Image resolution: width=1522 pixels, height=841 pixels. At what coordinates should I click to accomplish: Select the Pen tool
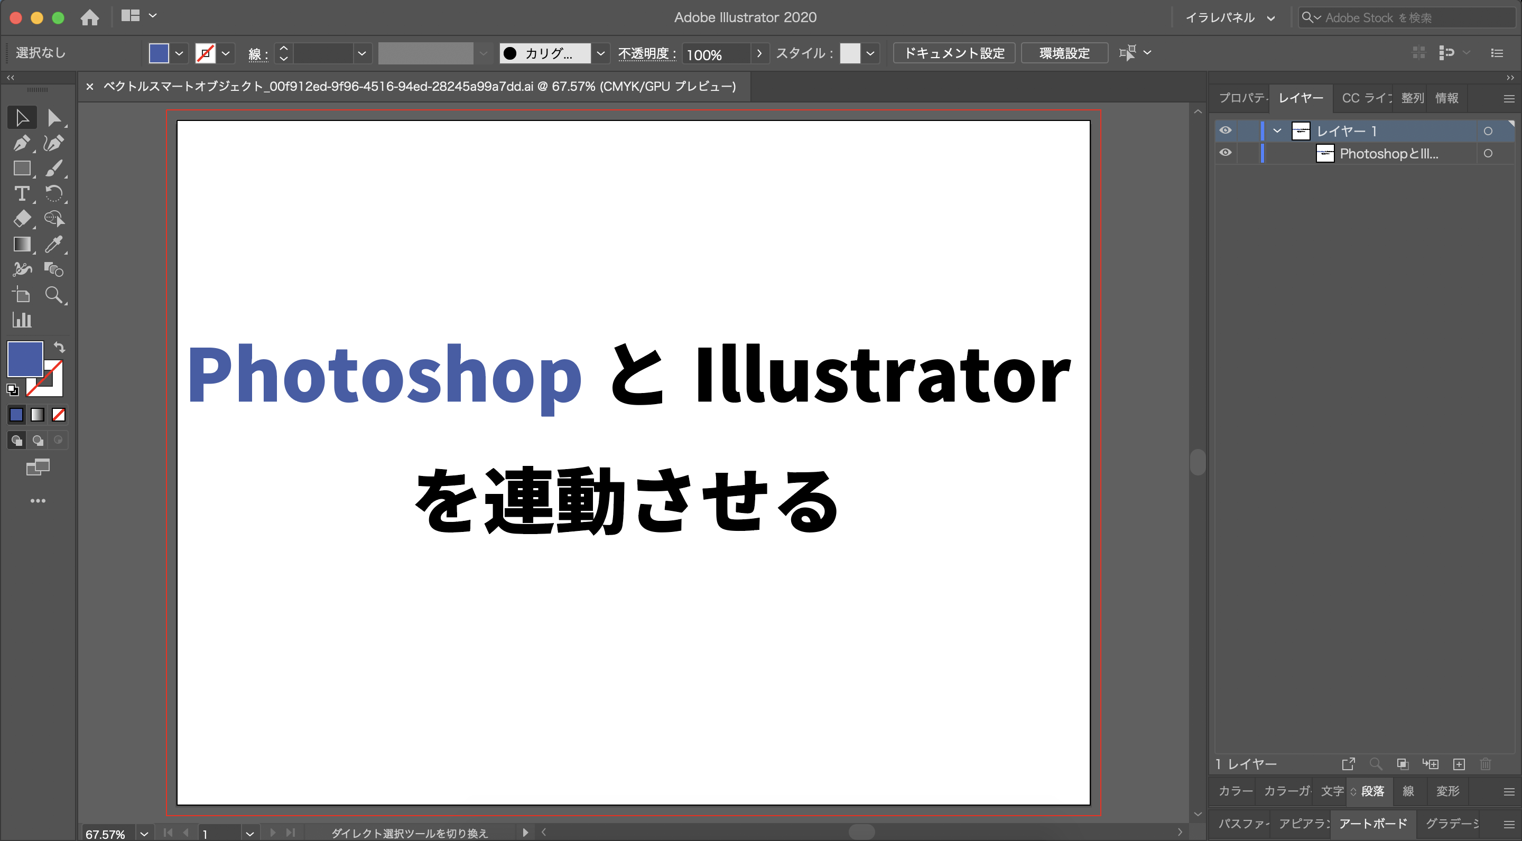pos(21,143)
